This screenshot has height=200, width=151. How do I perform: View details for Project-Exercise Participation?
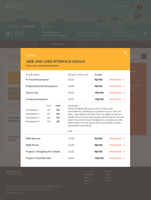click(x=115, y=86)
